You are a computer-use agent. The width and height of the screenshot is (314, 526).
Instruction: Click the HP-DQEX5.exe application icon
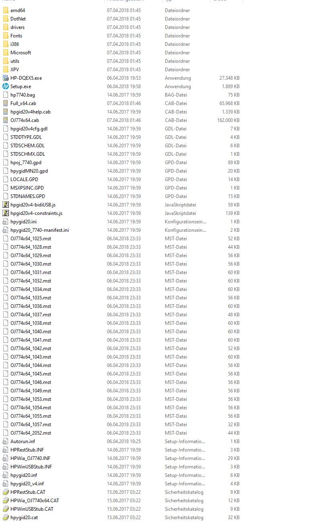(6, 78)
